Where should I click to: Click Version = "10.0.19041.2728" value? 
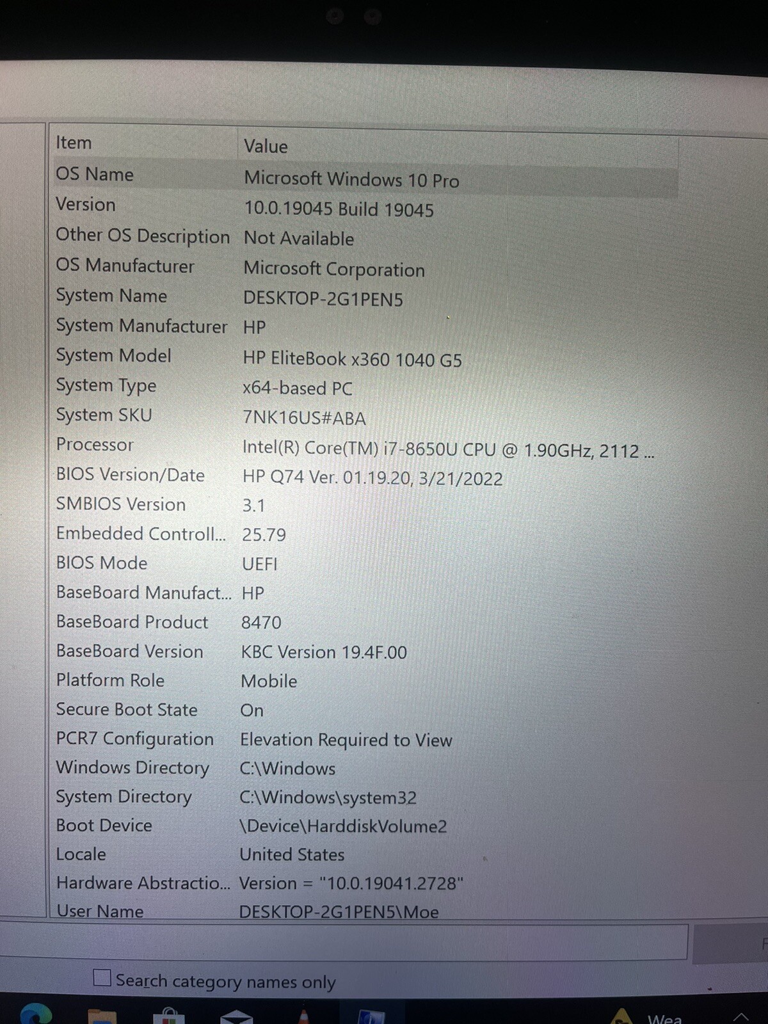pos(351,884)
